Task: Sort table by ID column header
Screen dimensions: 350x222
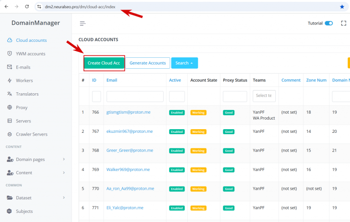Action: tap(94, 80)
